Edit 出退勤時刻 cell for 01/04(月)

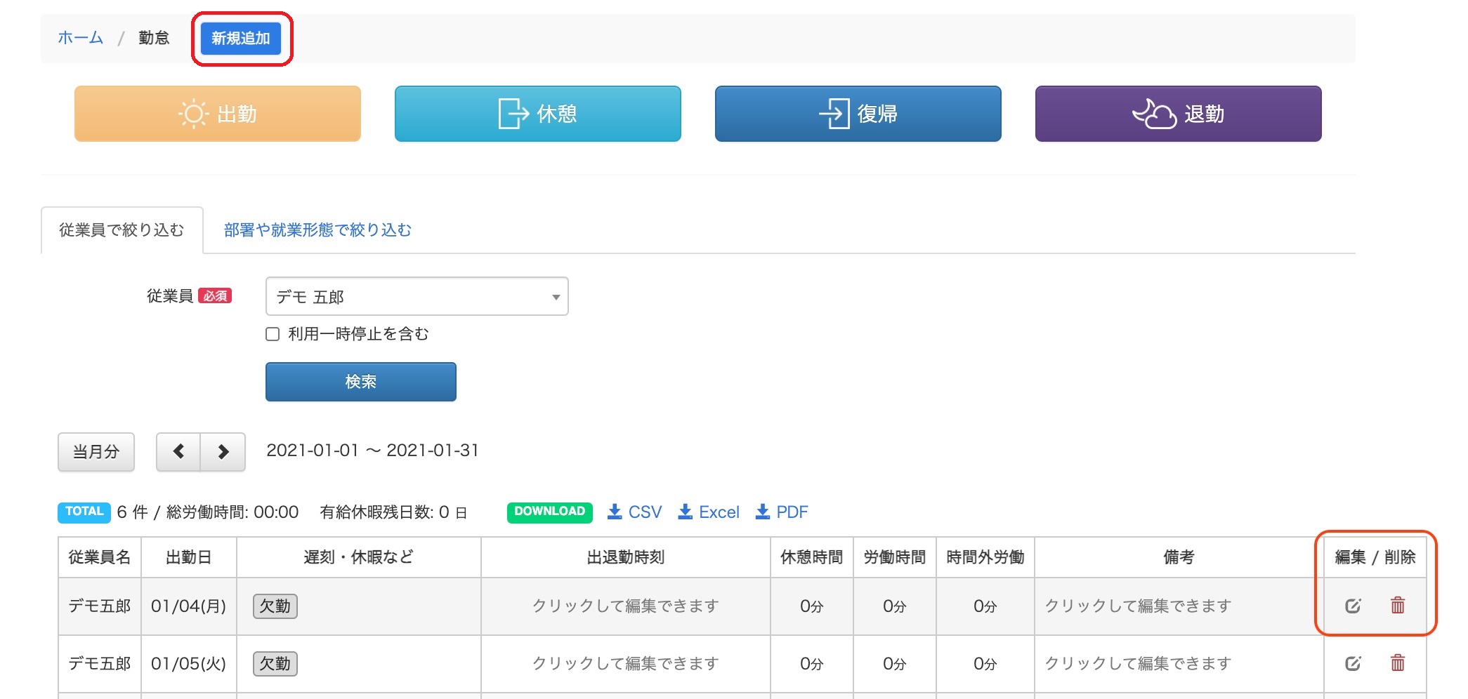pyautogui.click(x=626, y=606)
